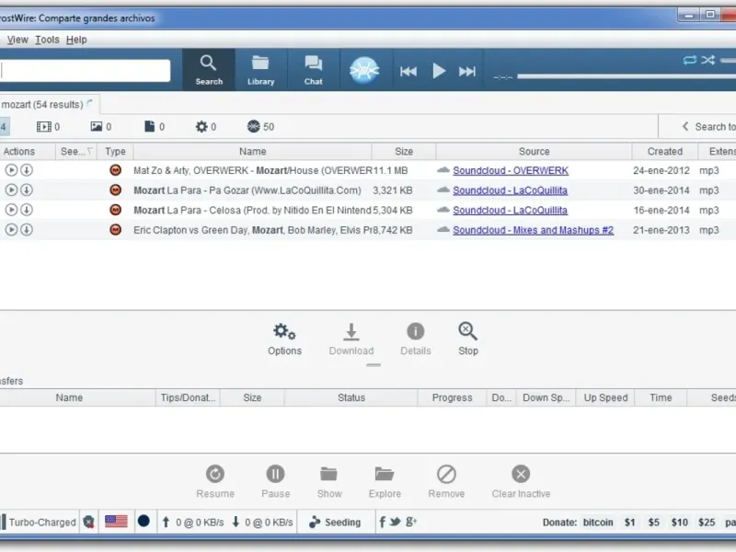Click the round FrostWire logo button
Viewport: 736px width, 552px height.
coord(364,71)
